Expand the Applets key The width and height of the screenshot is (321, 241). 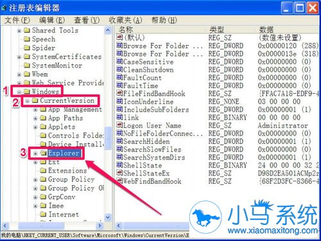point(35,127)
